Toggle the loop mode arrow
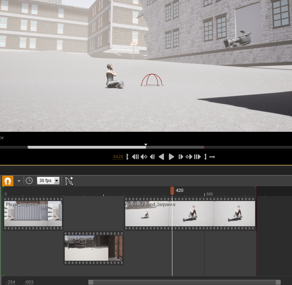 pyautogui.click(x=212, y=157)
